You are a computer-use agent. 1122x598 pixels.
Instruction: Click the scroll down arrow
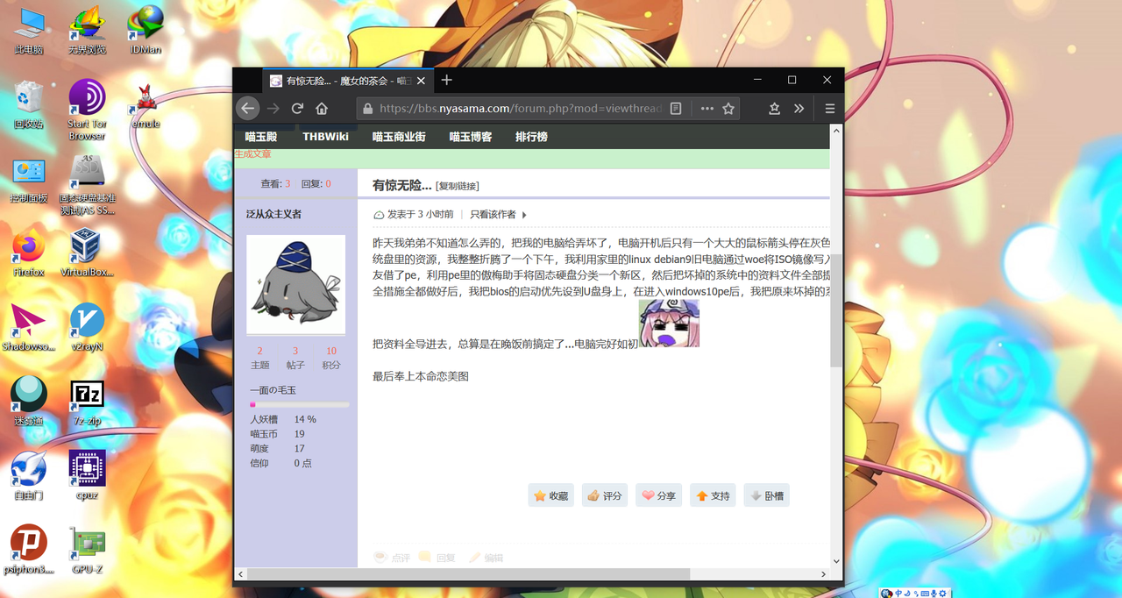click(836, 561)
